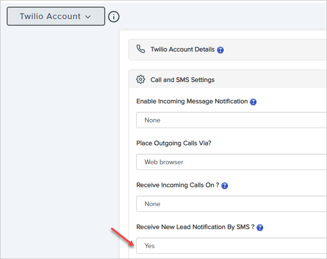Viewport: 327px width, 259px height.
Task: Click the Receive Incoming Calls On label
Action: click(x=178, y=185)
